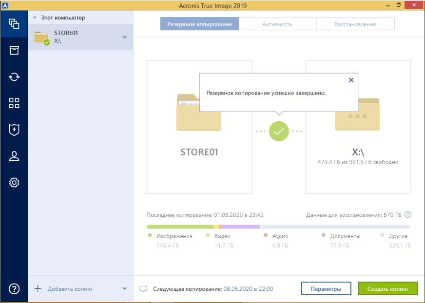The height and width of the screenshot is (303, 425).
Task: Click the '6,9 ГБ' audio size value
Action: (280, 246)
